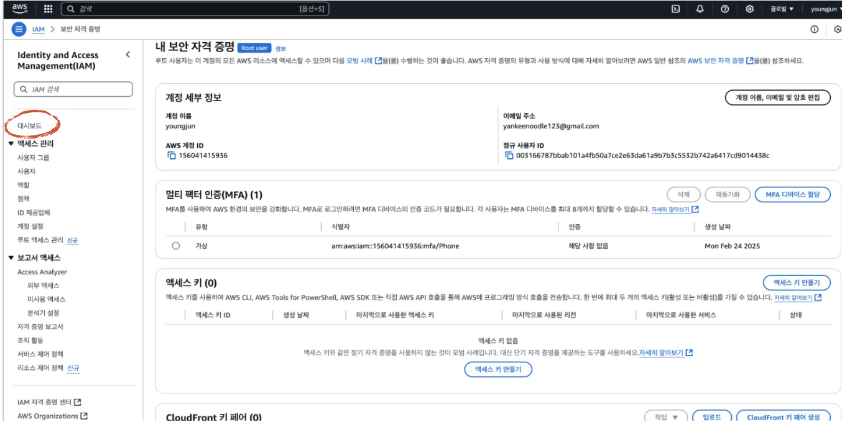Click the 생성 날짜 column header in access keys
842x422 pixels.
point(296,315)
